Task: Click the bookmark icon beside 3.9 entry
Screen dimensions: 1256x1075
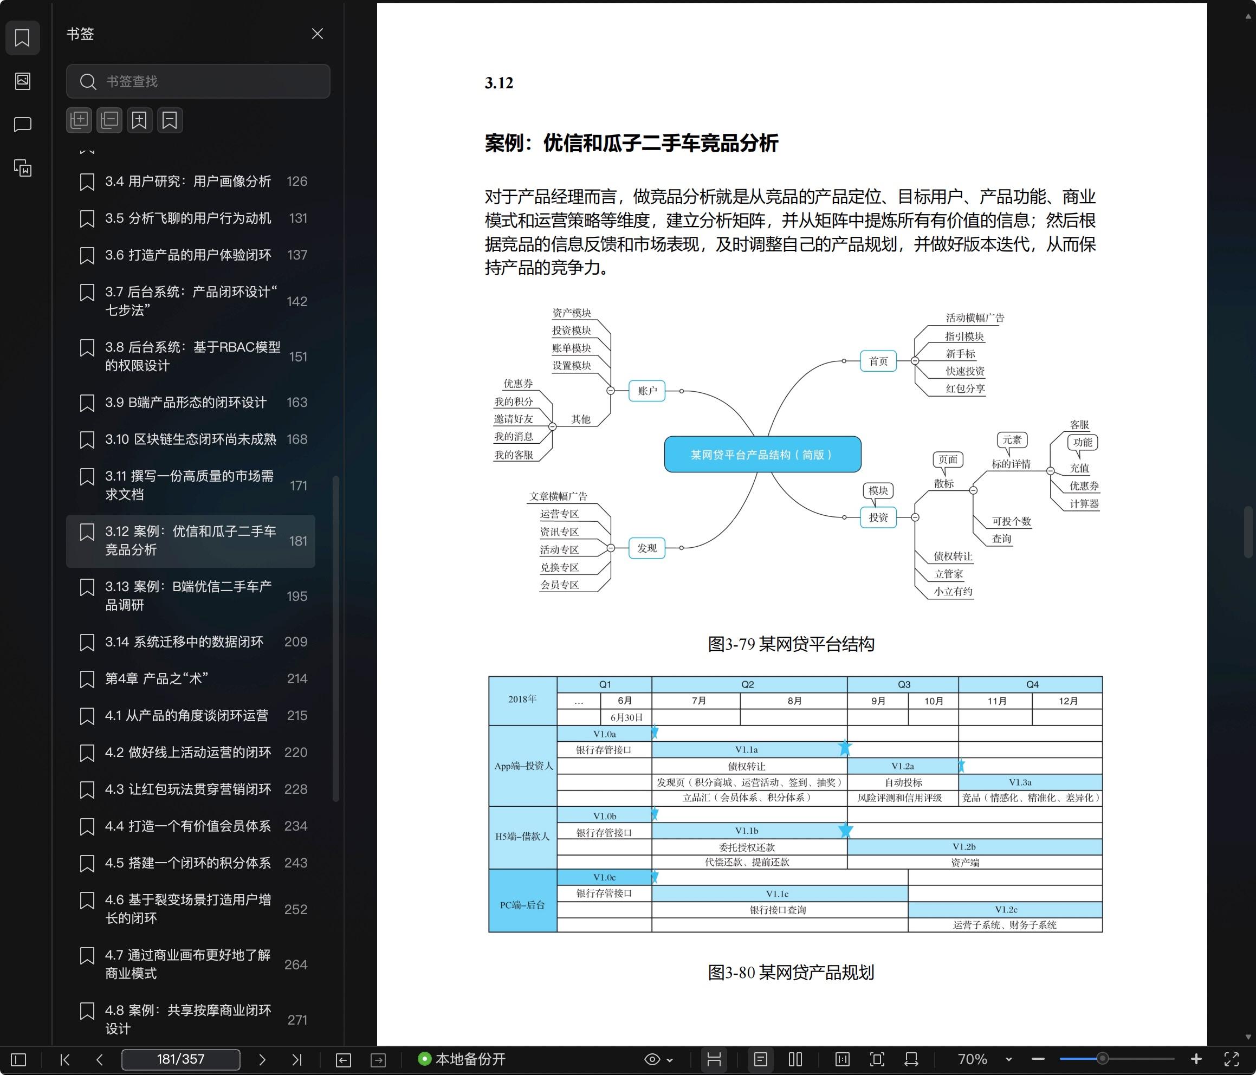Action: (x=87, y=403)
